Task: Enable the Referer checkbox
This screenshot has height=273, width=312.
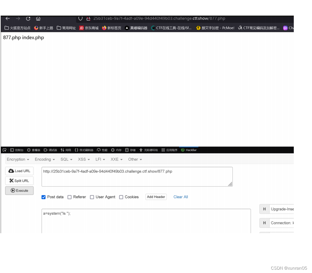Action: click(x=70, y=197)
